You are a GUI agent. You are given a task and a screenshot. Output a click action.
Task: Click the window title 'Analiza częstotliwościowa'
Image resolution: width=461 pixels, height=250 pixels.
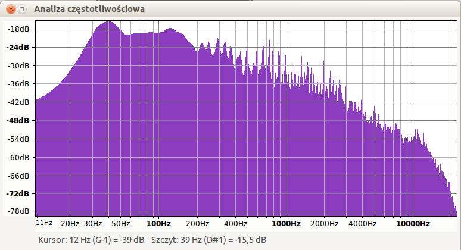coord(89,9)
